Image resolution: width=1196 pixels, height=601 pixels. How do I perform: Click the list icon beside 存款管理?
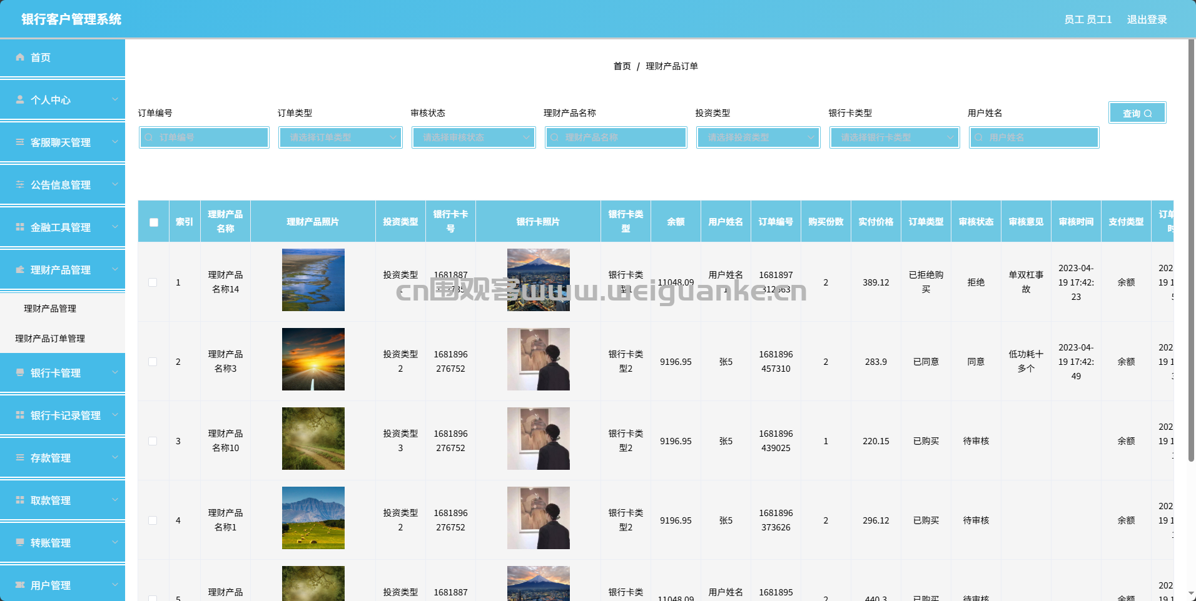(x=20, y=457)
